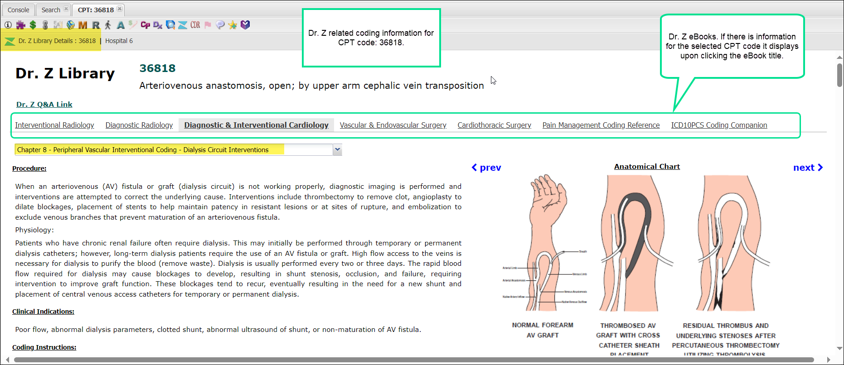The image size is (844, 365).
Task: Open the Dr. Z Q&A Link
Action: click(x=44, y=105)
